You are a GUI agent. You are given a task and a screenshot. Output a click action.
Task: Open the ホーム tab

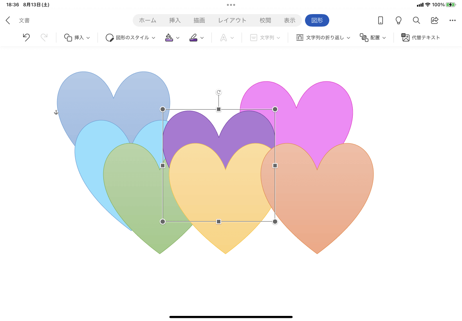tap(148, 20)
